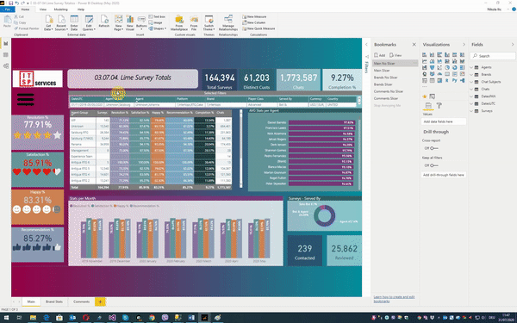The image size is (517, 323).
Task: Select the Python visual icon in Visualizations
Action: [455, 80]
